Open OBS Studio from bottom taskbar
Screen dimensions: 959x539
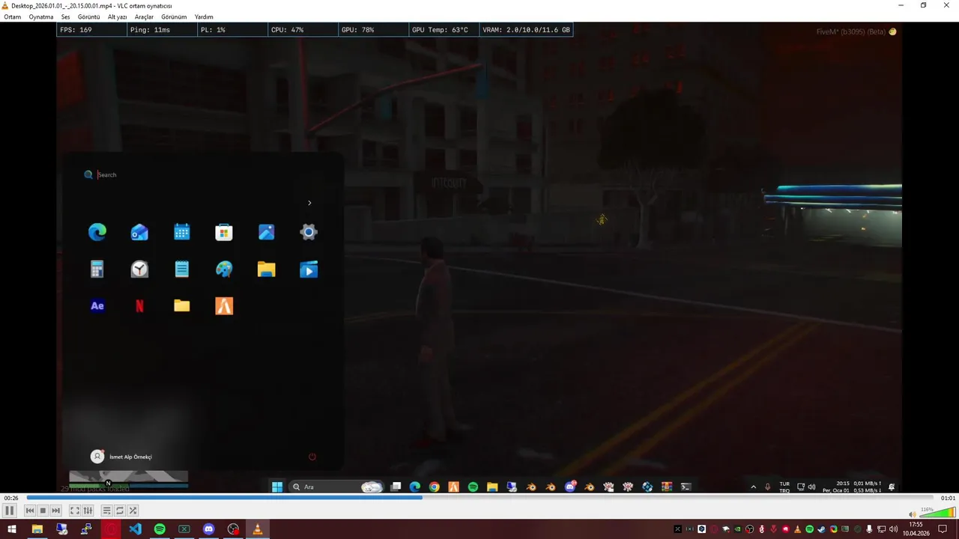tap(233, 529)
